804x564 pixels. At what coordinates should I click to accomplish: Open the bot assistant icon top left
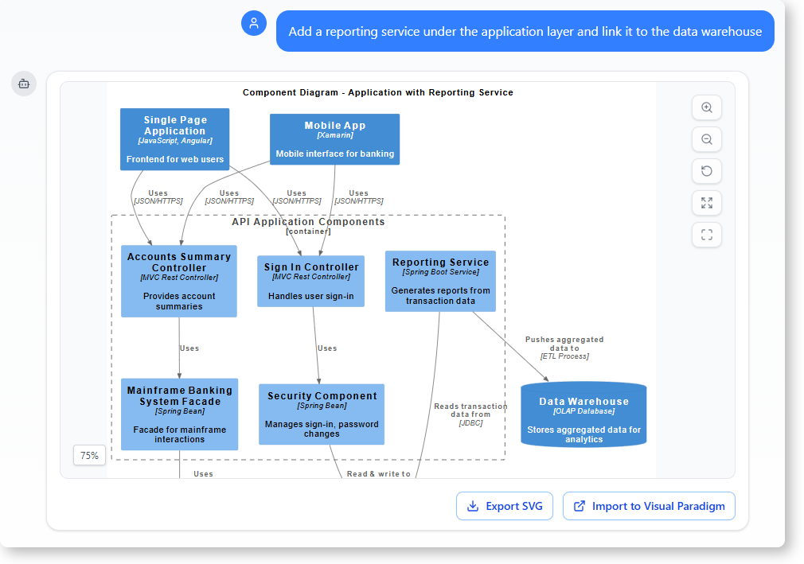point(23,84)
